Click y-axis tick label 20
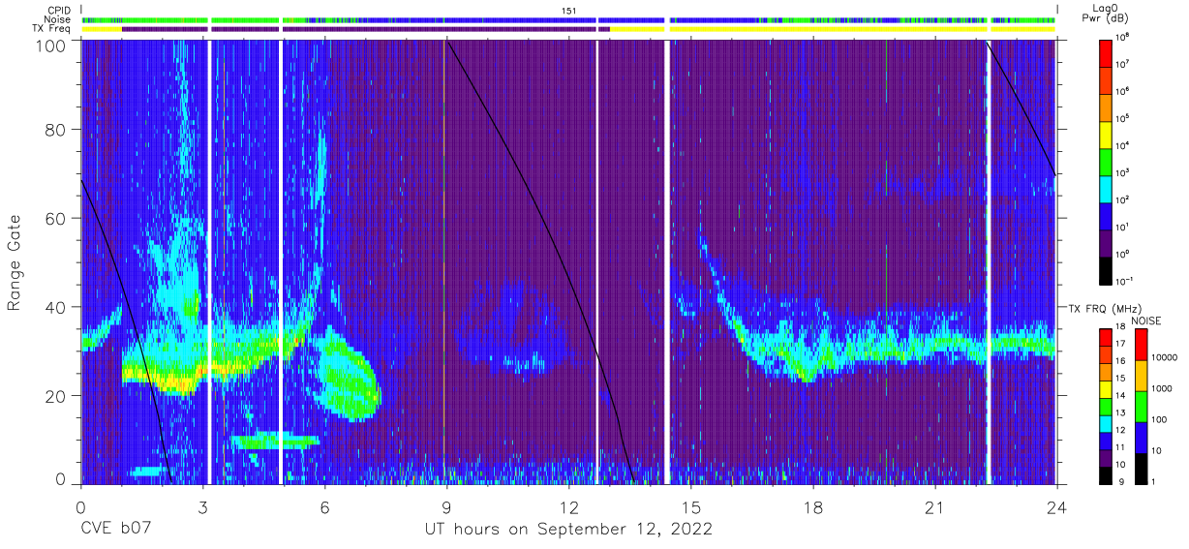Image resolution: width=1189 pixels, height=549 pixels. pyautogui.click(x=55, y=395)
